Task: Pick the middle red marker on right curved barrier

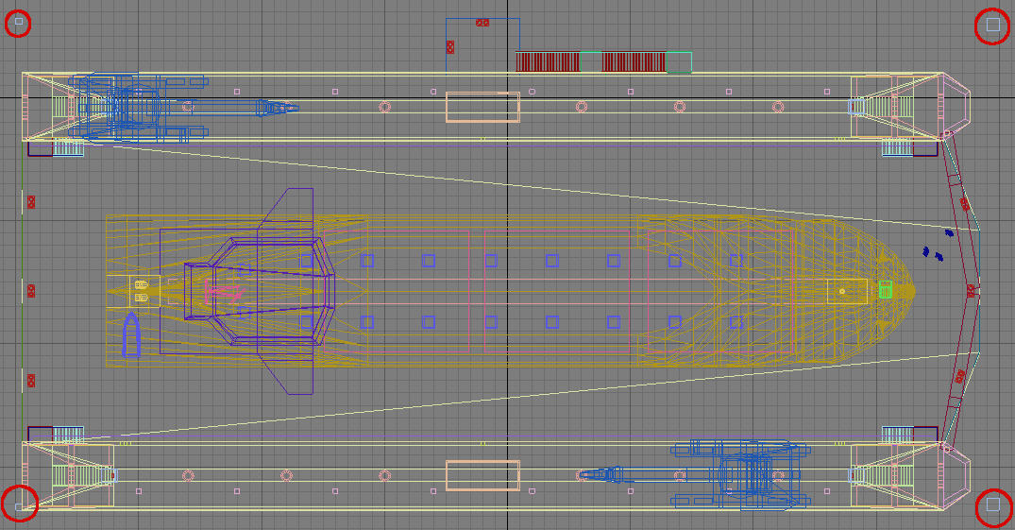Action: 971,291
